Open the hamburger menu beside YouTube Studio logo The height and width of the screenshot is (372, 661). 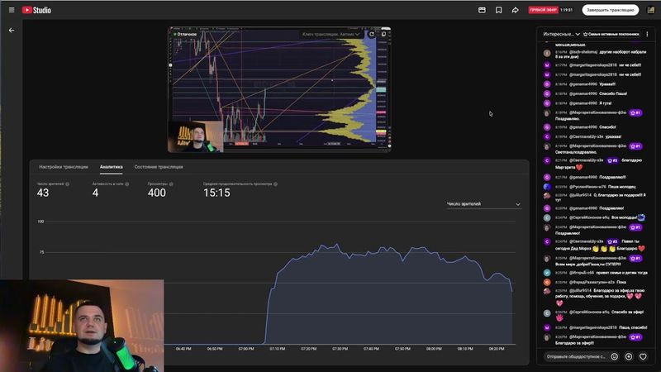click(11, 10)
